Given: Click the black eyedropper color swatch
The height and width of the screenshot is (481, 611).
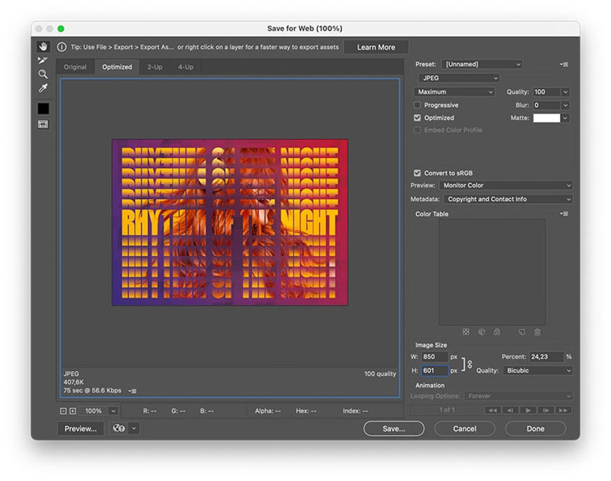Looking at the screenshot, I should tap(43, 109).
